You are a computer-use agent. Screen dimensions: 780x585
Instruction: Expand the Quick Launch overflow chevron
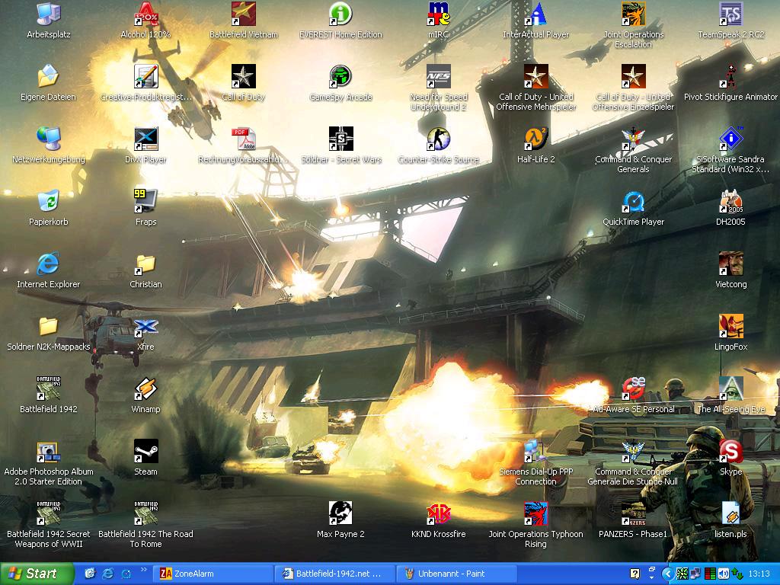[144, 570]
